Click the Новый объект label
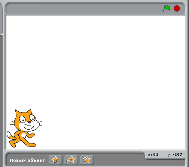Screen dimensions: 189x167 [27, 160]
